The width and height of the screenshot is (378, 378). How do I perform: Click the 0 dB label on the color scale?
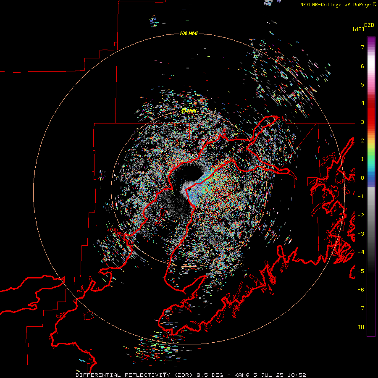(x=362, y=178)
